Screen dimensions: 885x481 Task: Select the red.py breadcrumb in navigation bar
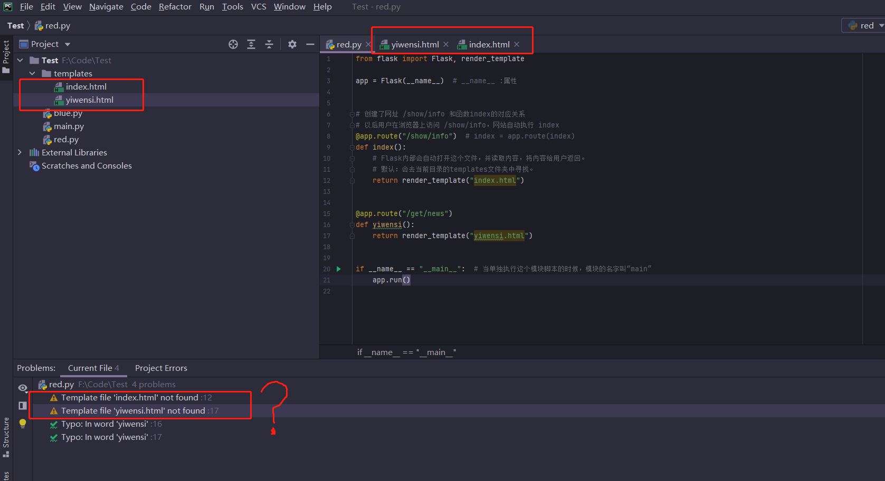(53, 26)
